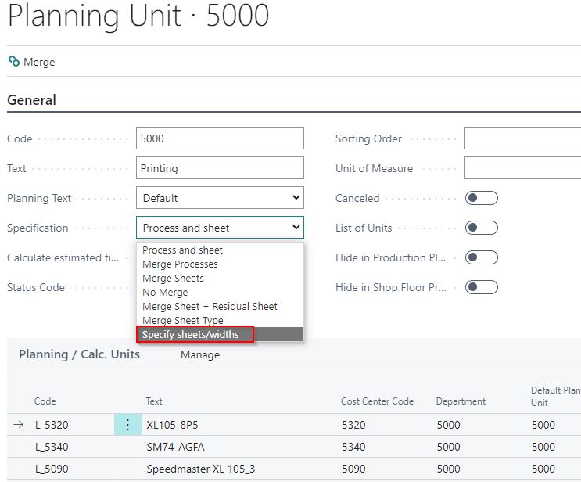The image size is (581, 482).
Task: Toggle Hide in Production Plan switch
Action: click(480, 257)
